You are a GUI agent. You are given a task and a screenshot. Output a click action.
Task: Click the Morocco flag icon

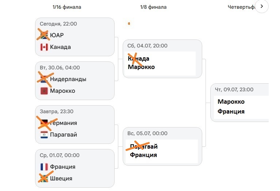[44, 91]
